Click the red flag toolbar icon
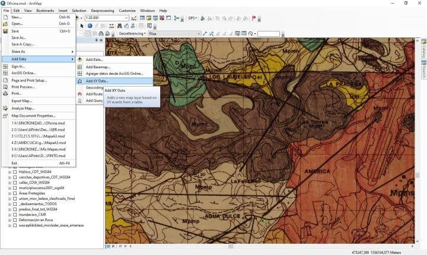Viewport: 427px width, 255px height. tap(254, 18)
